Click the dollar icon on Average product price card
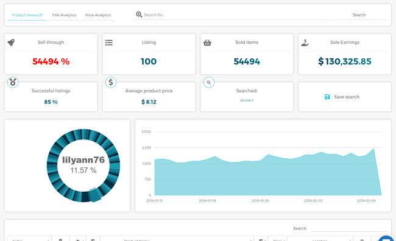 tap(111, 82)
